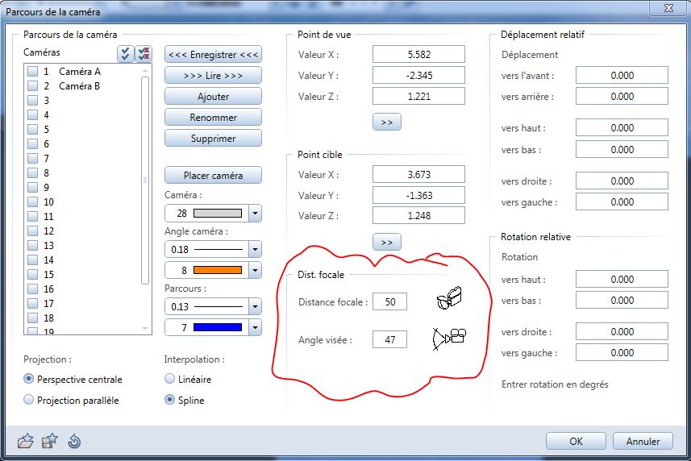
Task: Click the Distance focale input field
Action: coord(390,301)
